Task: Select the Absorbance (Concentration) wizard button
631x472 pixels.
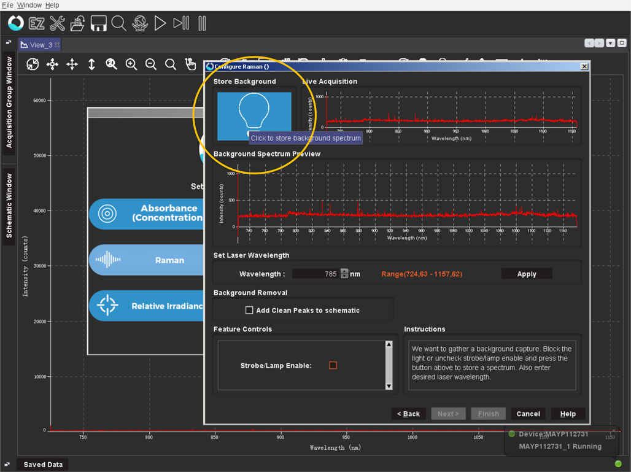Action: click(x=147, y=213)
